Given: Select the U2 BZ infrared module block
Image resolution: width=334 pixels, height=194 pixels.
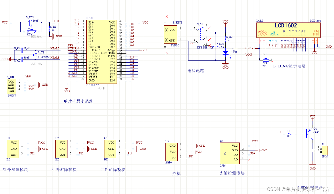Looking at the screenshot, I should pos(62,149).
